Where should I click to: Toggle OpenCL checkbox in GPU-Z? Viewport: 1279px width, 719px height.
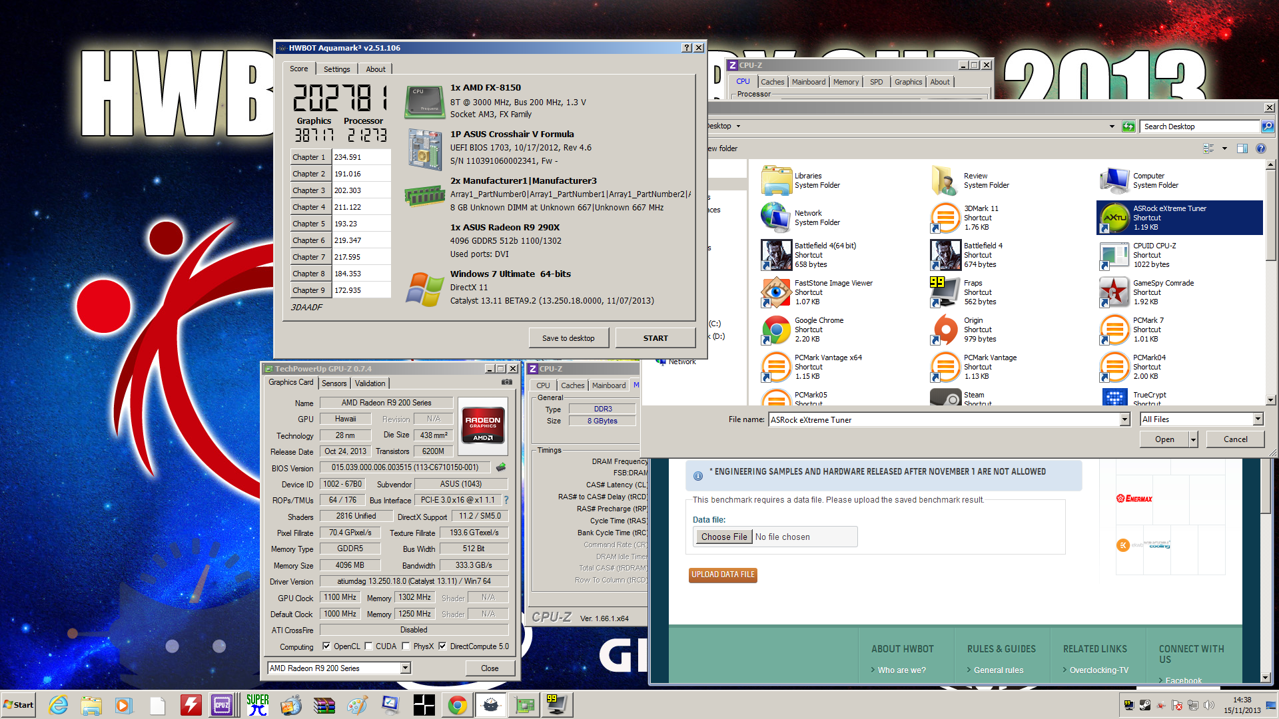326,646
